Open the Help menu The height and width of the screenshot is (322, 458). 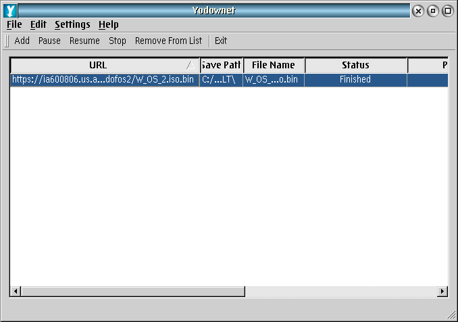108,24
